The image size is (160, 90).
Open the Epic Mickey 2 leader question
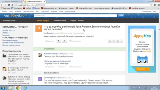[19, 58]
